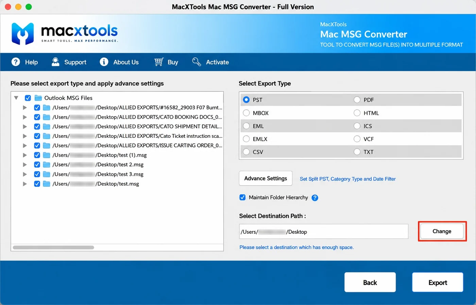Screen dimensions: 476x305
Task: Open the Buy menu item
Action: click(166, 62)
